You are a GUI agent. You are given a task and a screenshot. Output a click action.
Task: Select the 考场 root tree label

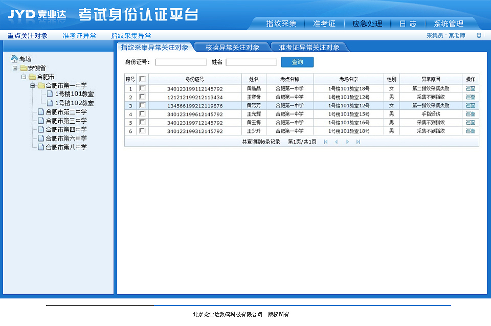[x=25, y=59]
